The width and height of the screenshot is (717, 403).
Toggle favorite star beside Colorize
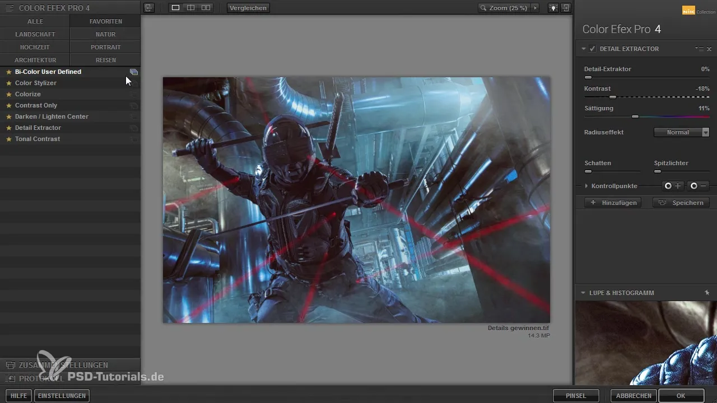pos(9,94)
